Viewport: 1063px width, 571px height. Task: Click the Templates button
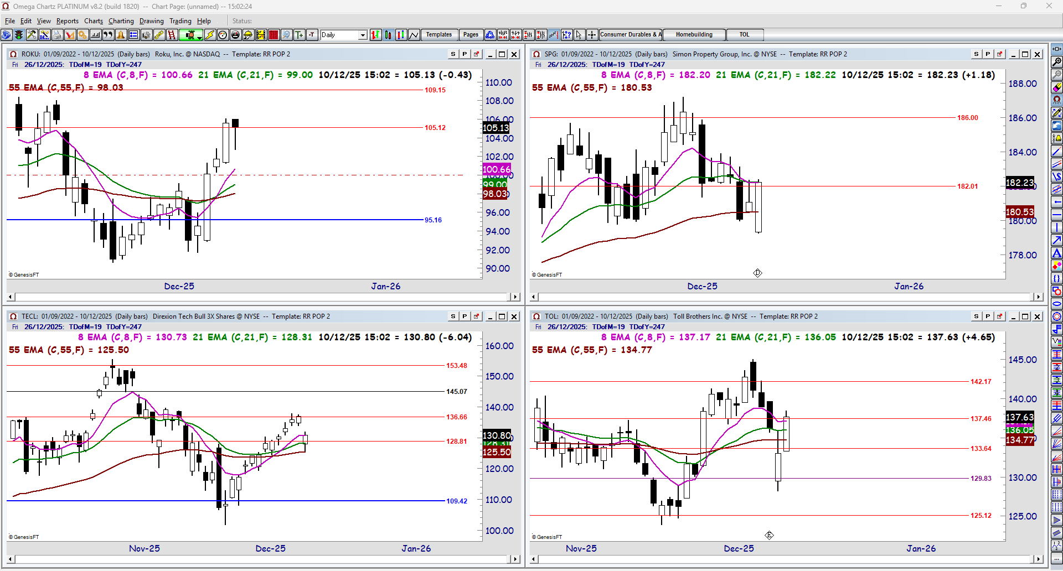point(438,35)
